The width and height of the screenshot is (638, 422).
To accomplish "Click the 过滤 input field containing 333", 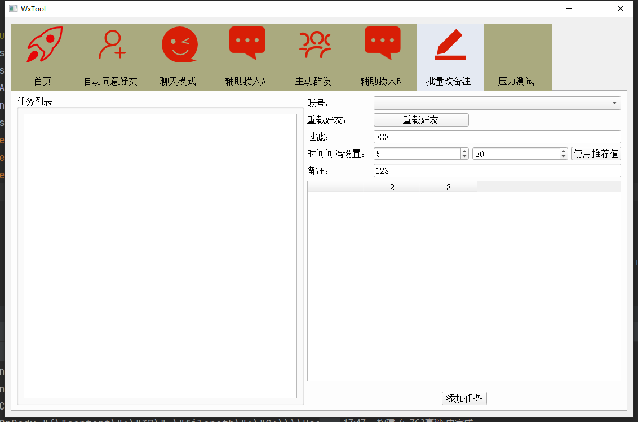I will pos(496,137).
